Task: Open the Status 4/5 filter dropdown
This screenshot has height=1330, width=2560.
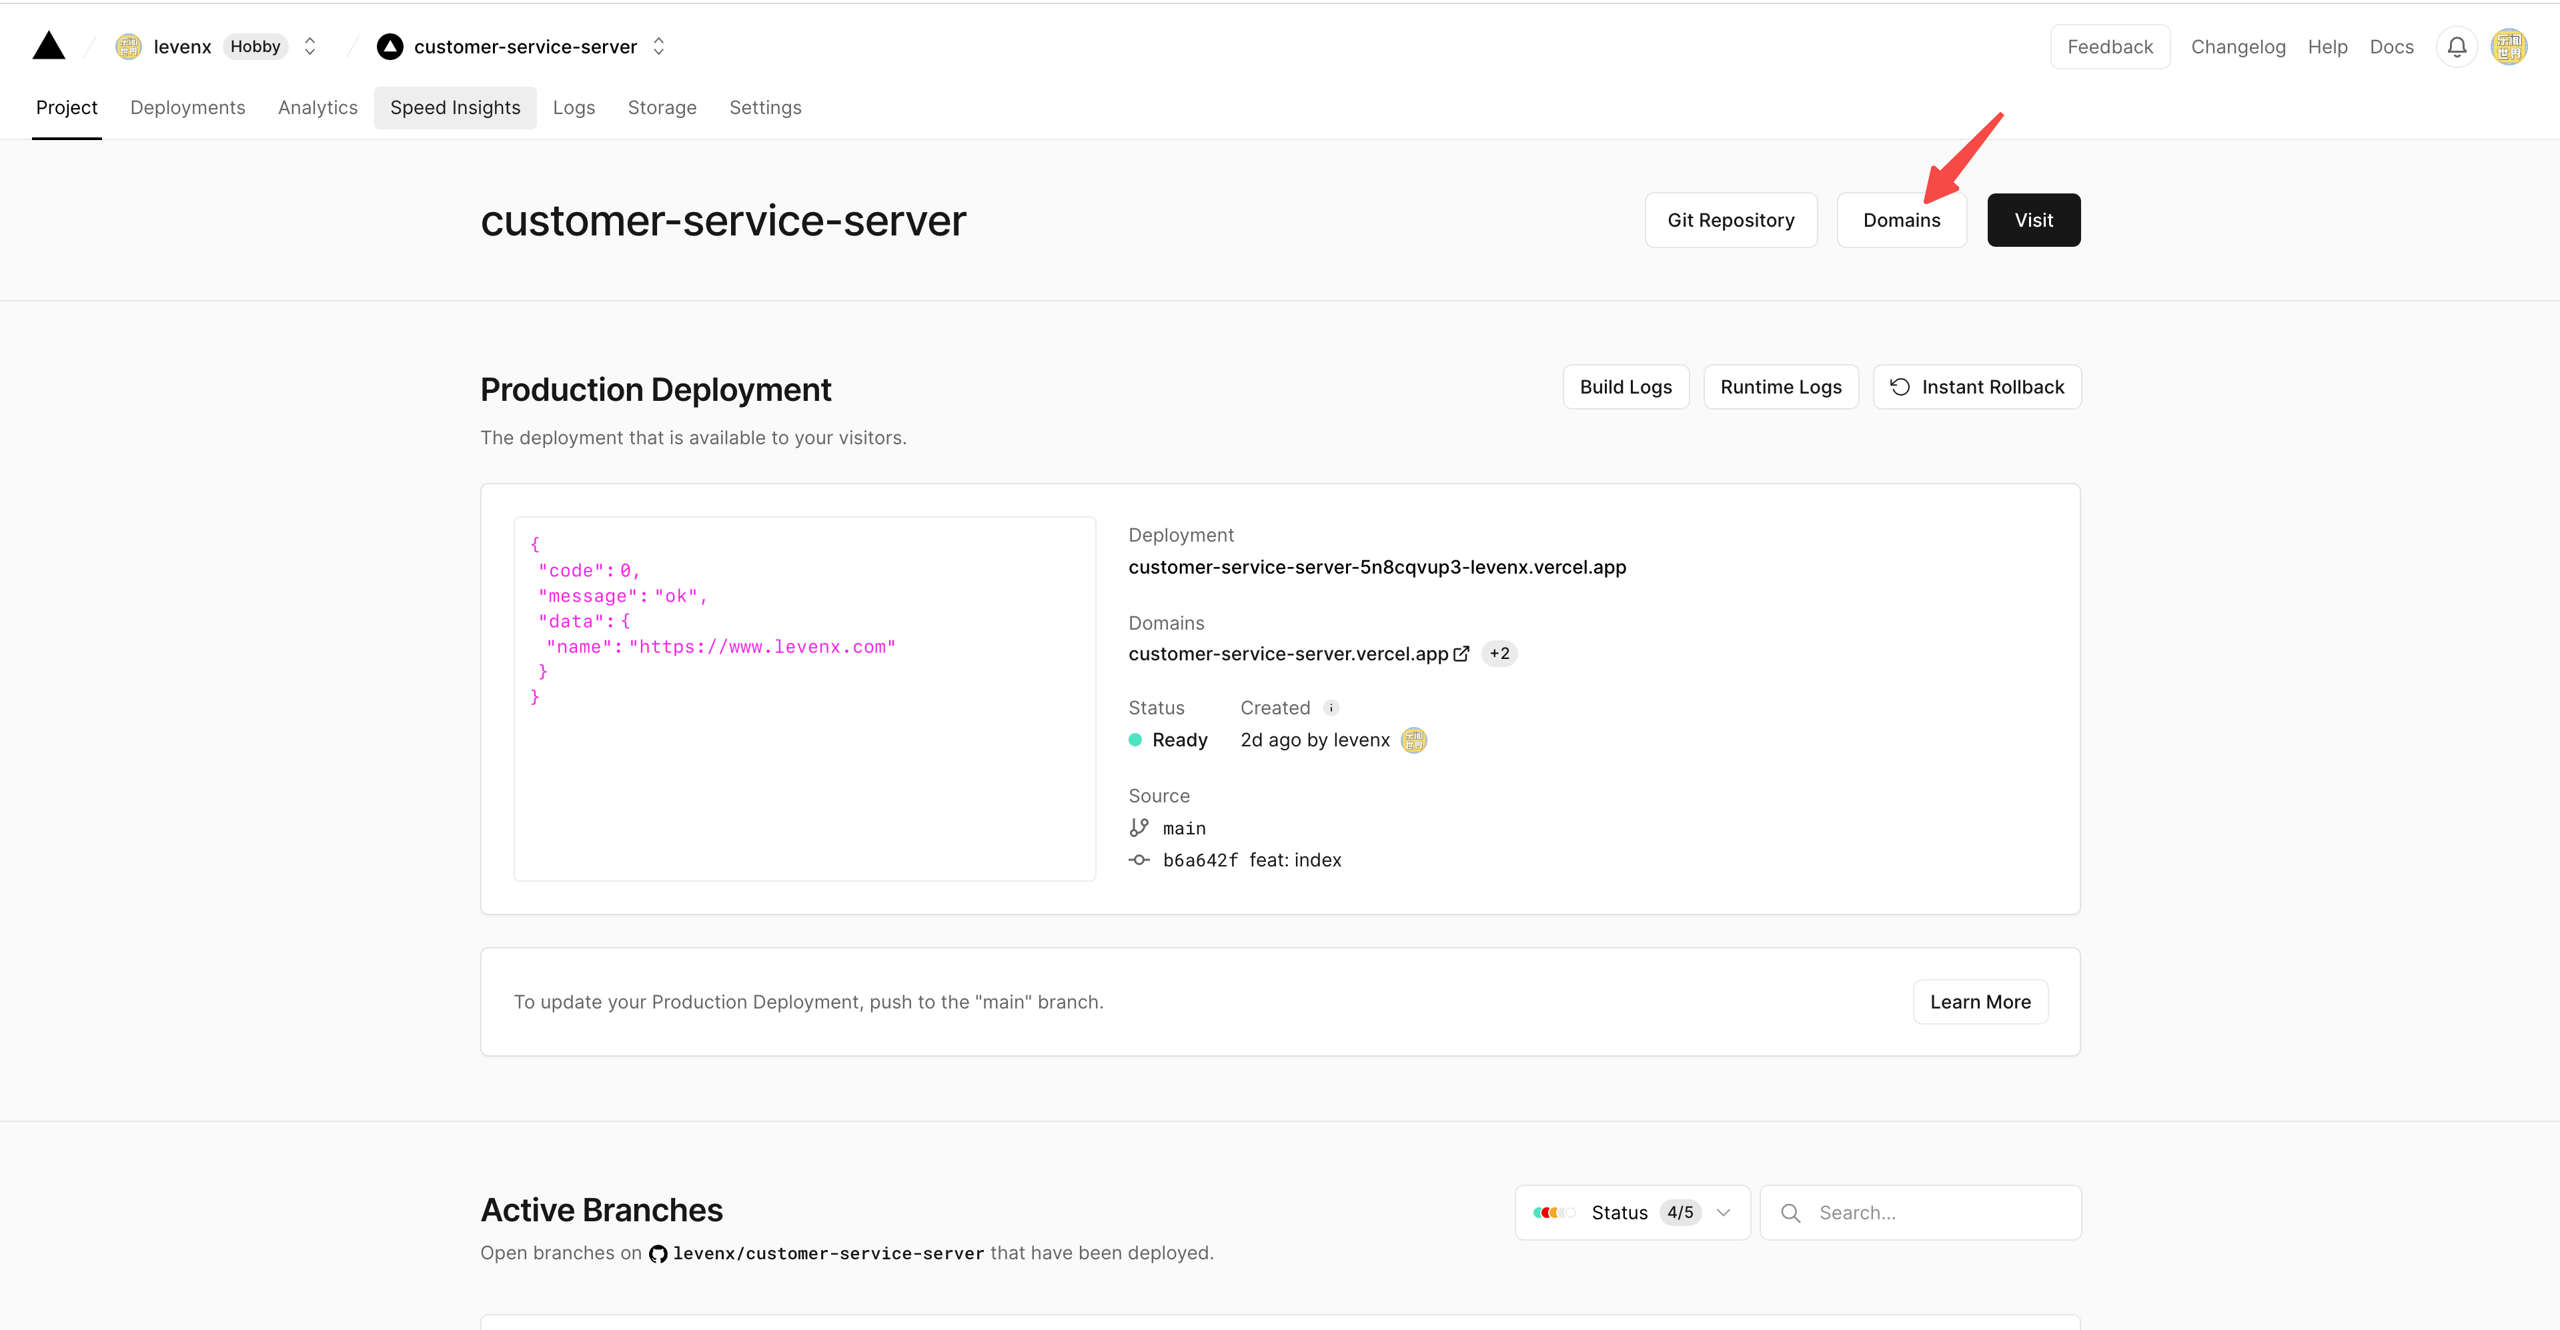Action: click(x=1632, y=1212)
